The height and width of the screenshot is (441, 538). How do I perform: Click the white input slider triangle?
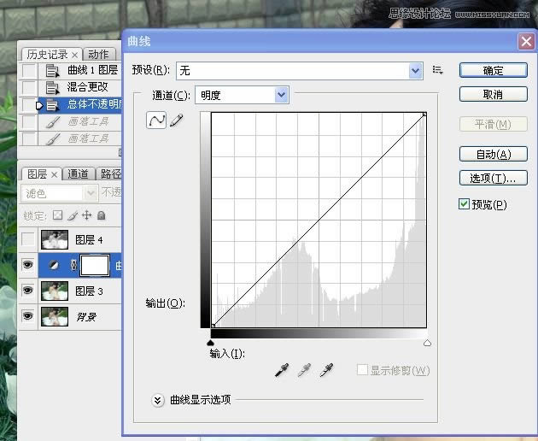pos(427,343)
